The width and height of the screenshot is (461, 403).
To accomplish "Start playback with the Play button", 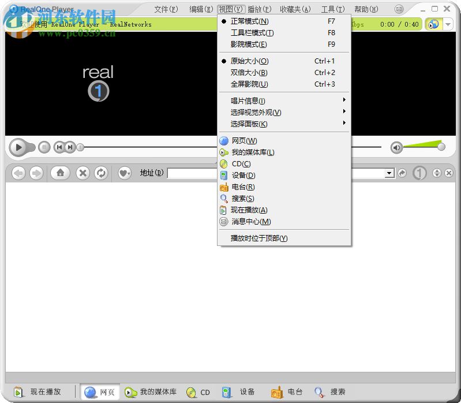I will tap(18, 147).
